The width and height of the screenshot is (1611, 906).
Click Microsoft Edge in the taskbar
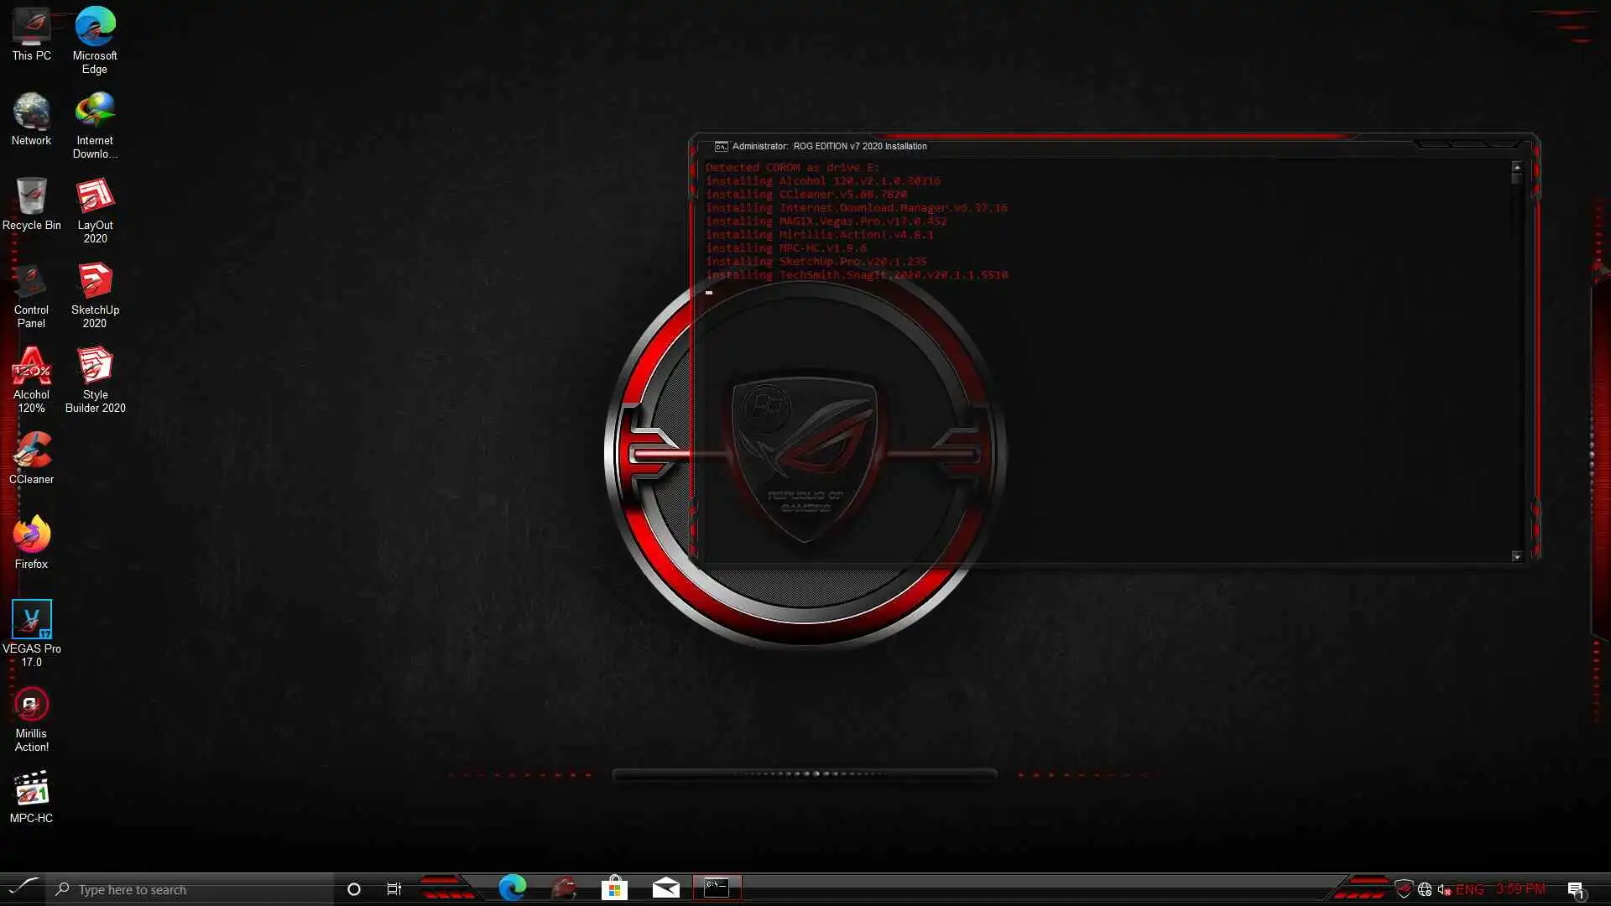pyautogui.click(x=512, y=888)
